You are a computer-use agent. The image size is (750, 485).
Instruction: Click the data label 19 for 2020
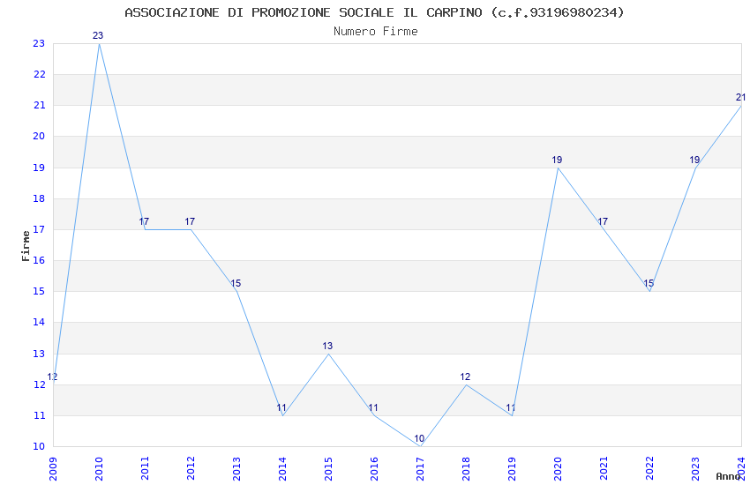pos(557,160)
